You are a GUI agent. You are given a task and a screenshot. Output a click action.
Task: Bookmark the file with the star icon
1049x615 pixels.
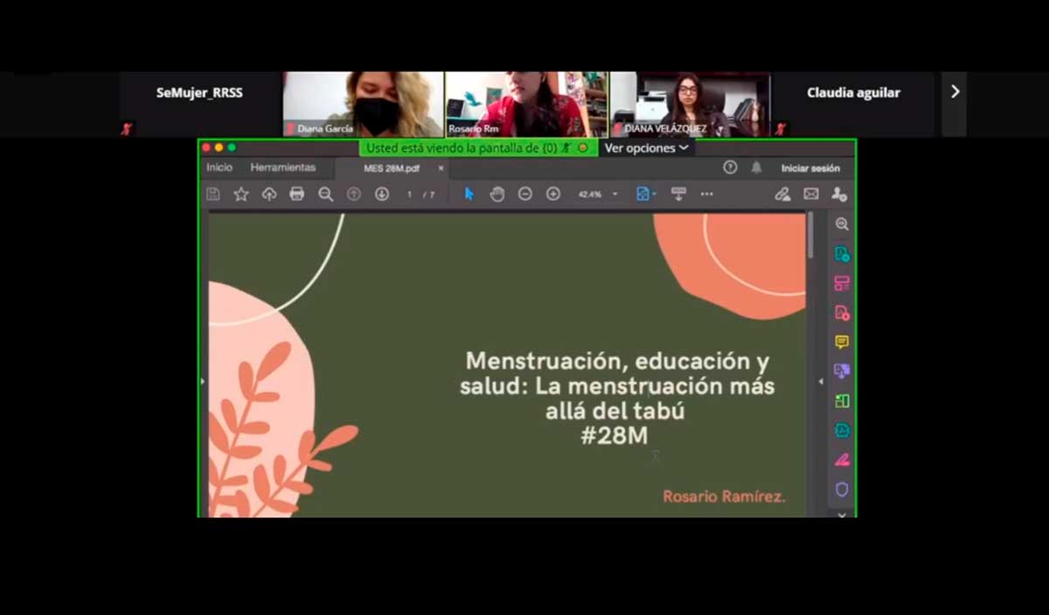pos(241,194)
